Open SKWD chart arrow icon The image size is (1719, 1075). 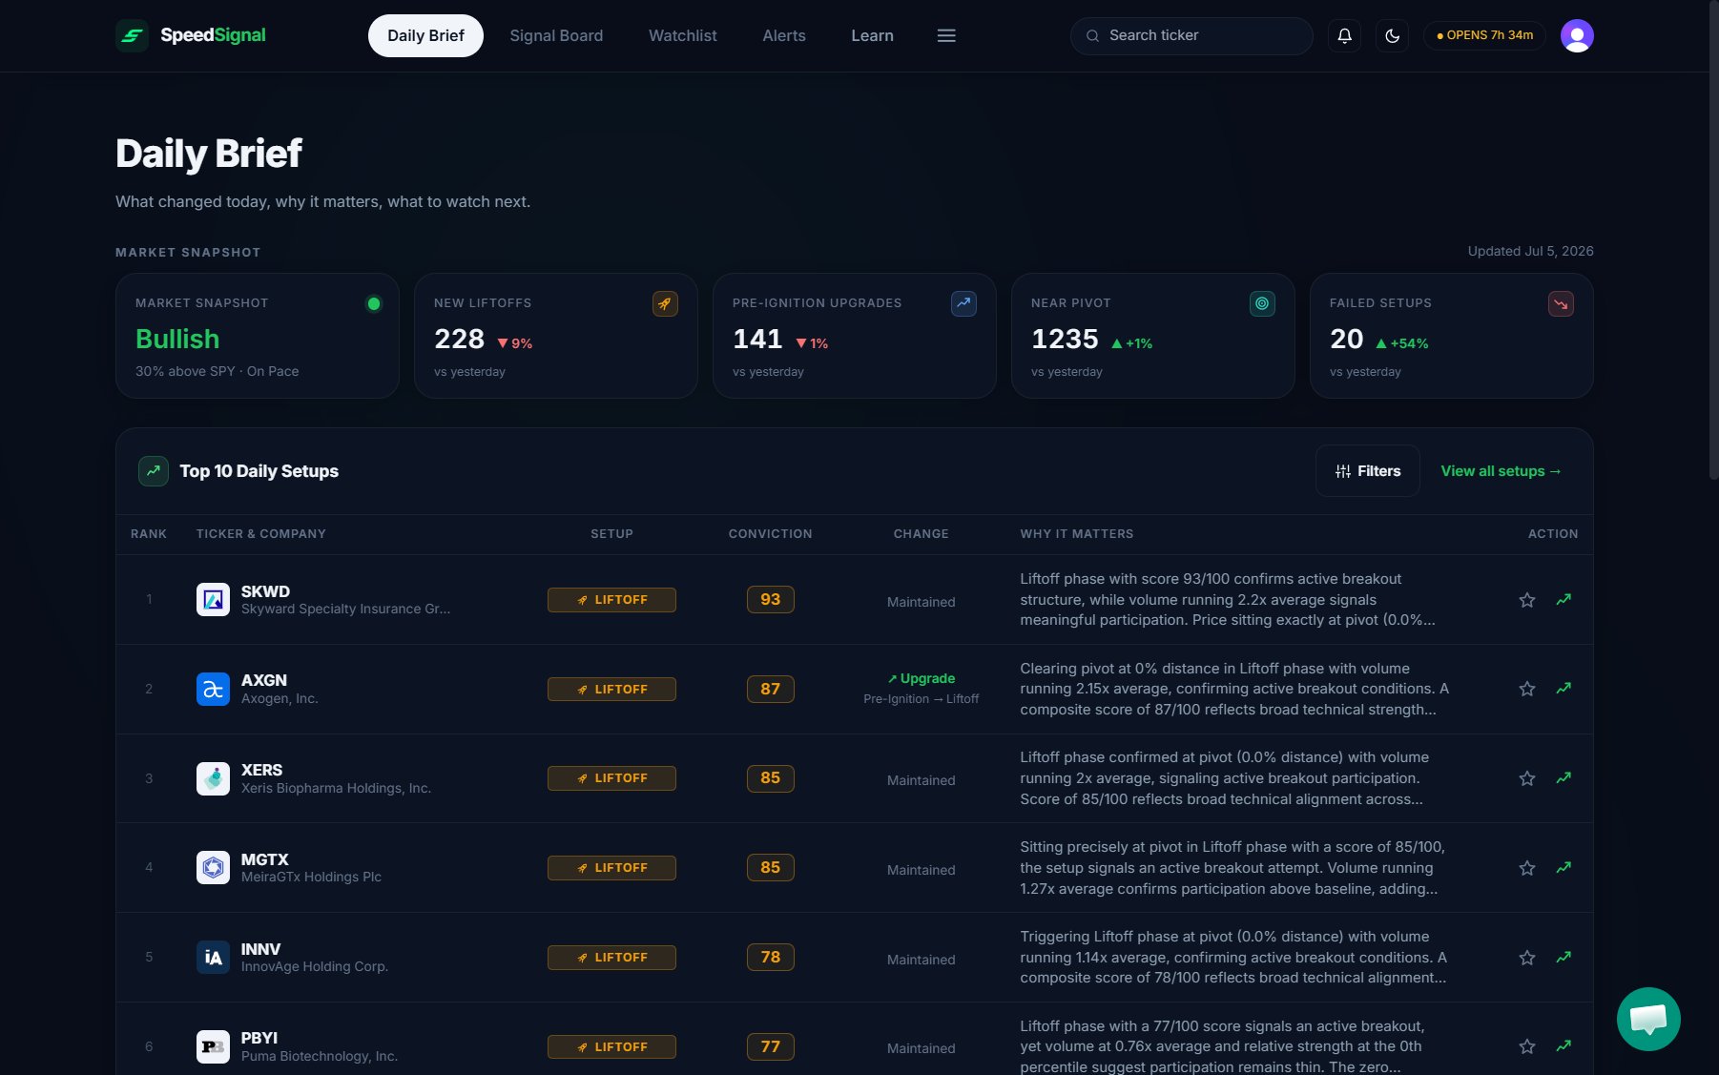coord(1564,600)
